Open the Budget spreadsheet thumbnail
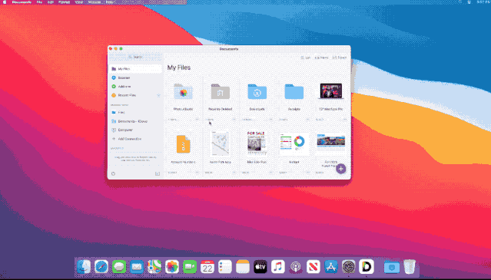 point(294,143)
